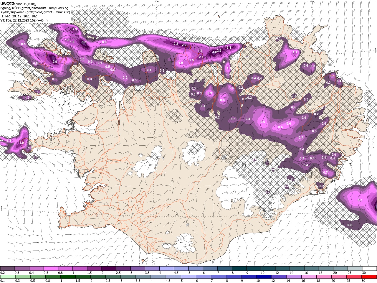Click the '20W' longitude label

[x=157, y=1]
